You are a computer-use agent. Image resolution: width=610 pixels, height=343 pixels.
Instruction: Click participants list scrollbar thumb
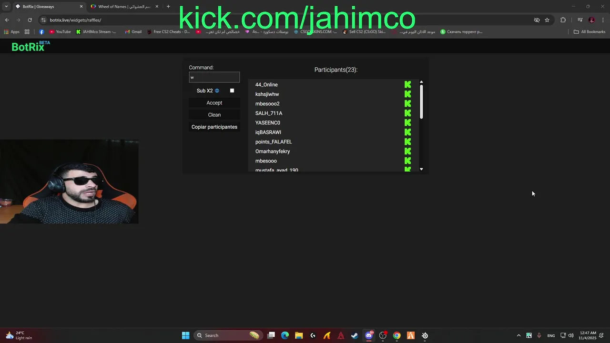point(421,101)
